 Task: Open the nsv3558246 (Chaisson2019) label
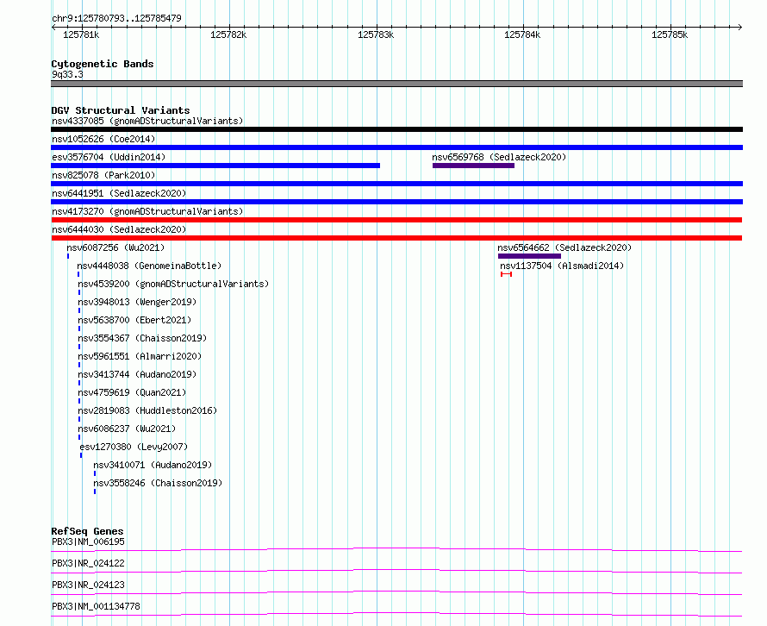point(158,483)
